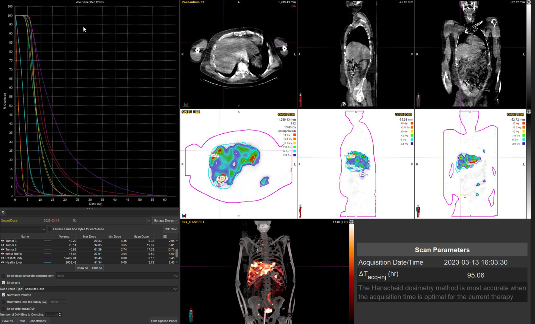Expand the Dose Value Type dropdown
This screenshot has width=535, height=324.
[x=175, y=289]
